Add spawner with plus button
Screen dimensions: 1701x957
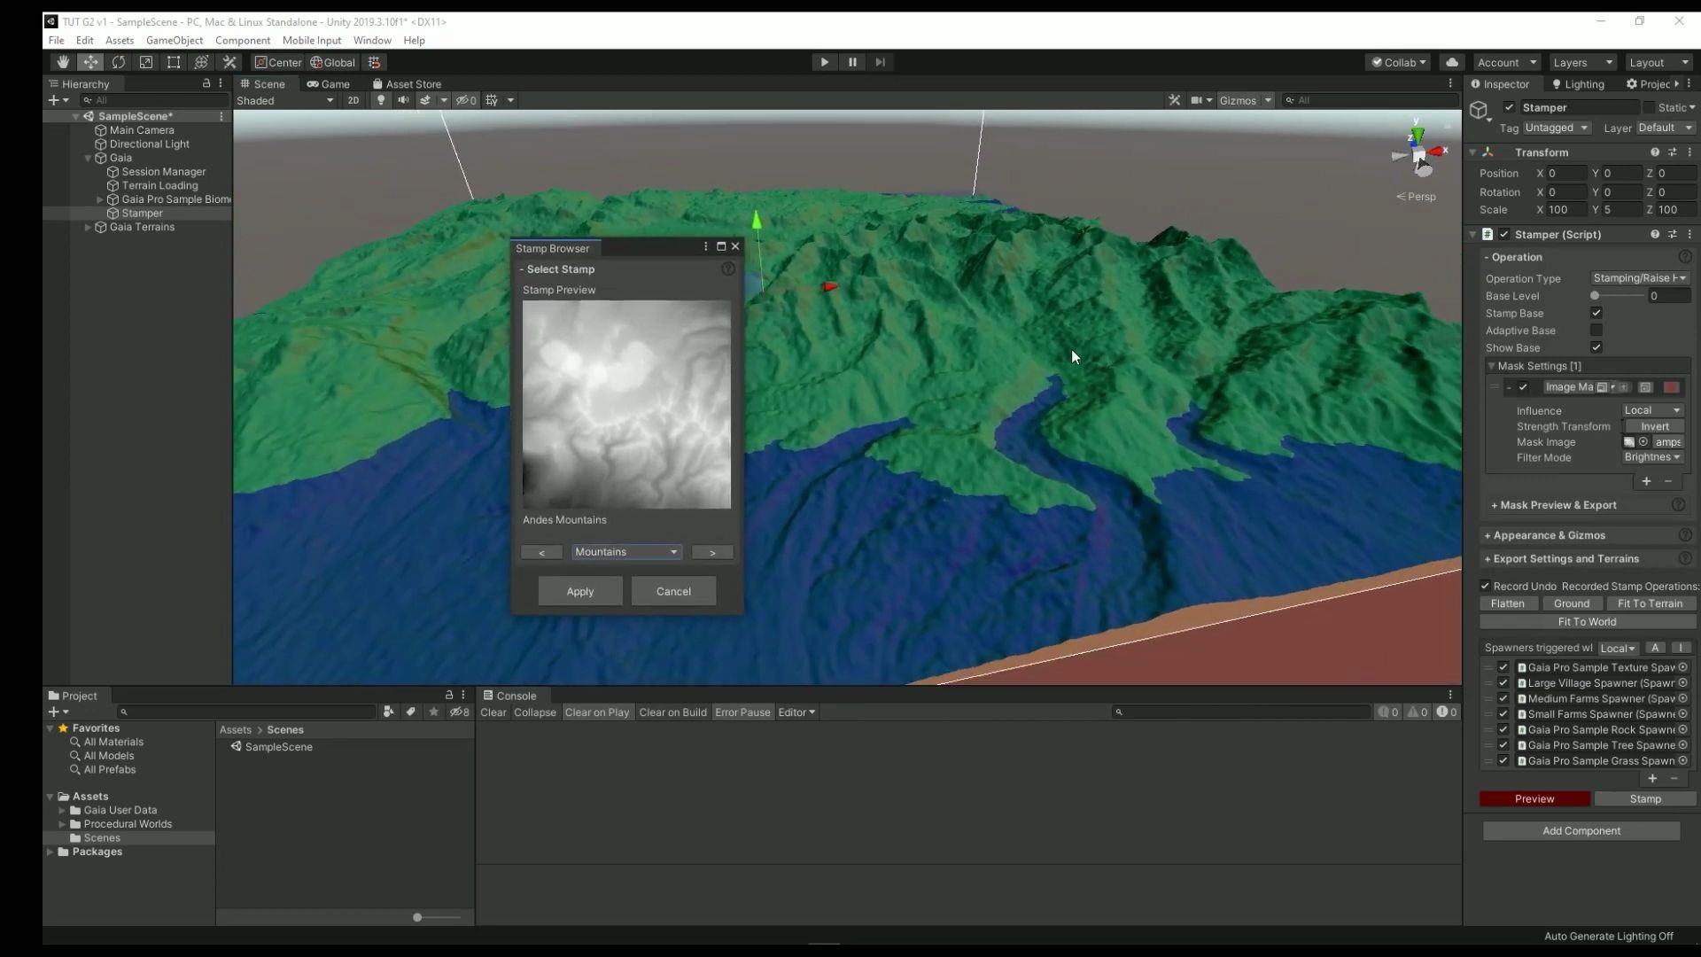(x=1652, y=778)
